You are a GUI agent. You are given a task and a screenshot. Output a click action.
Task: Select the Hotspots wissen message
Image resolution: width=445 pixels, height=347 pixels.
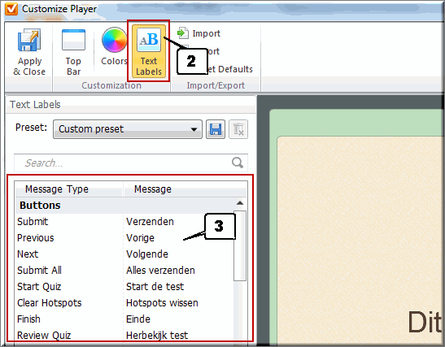tap(162, 303)
